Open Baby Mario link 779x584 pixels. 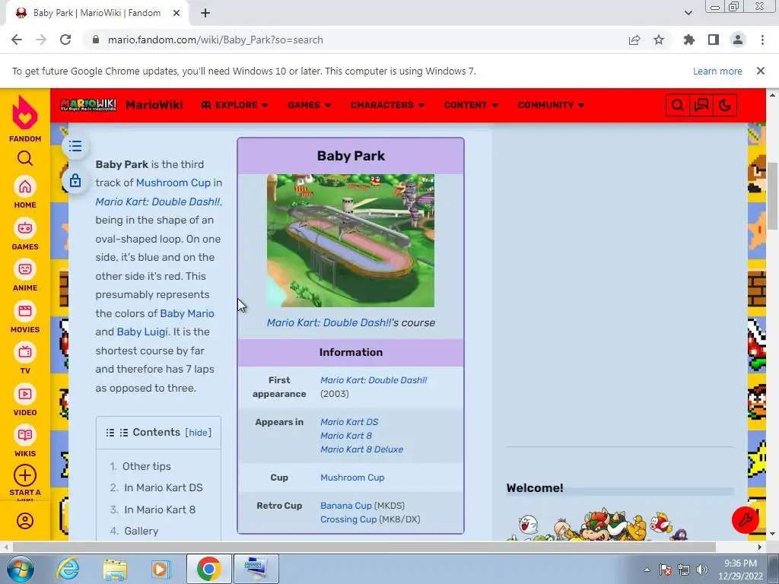pyautogui.click(x=187, y=313)
